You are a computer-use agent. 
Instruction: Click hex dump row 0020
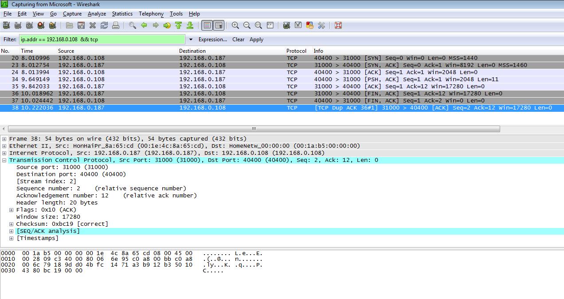(x=132, y=265)
